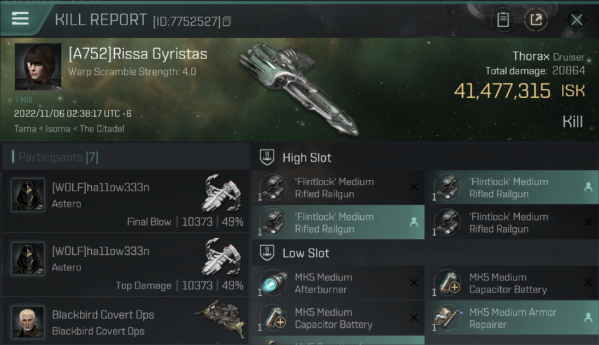Close the kill report window

[576, 20]
